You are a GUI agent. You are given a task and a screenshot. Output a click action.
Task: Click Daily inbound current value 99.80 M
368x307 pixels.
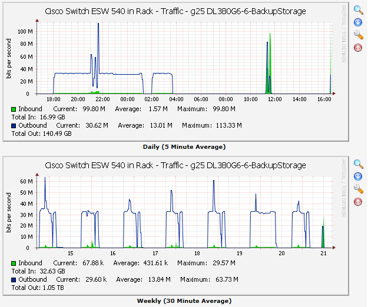point(94,109)
